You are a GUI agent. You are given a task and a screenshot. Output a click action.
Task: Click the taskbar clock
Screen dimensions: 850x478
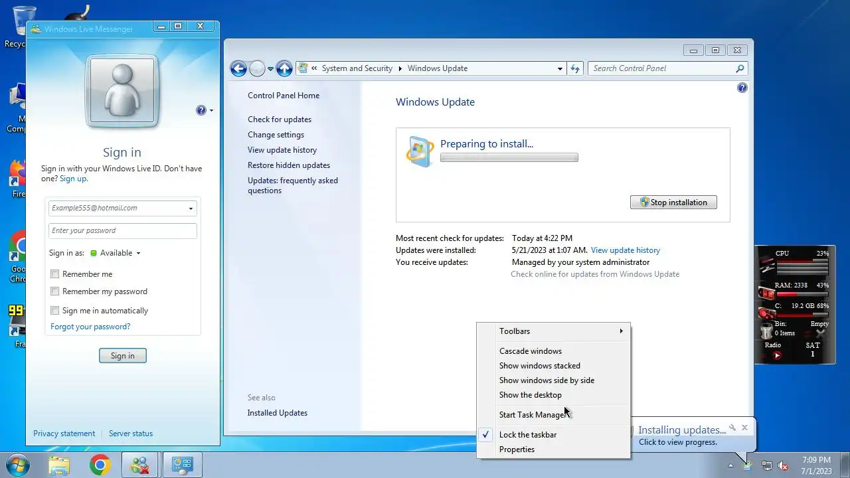click(x=816, y=465)
